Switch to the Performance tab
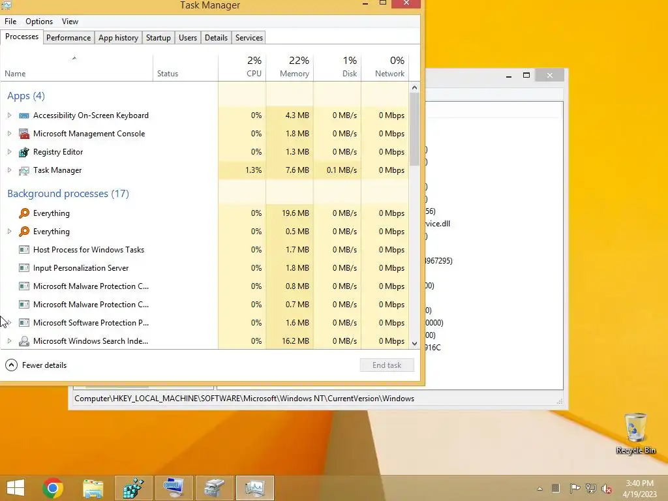 (68, 37)
